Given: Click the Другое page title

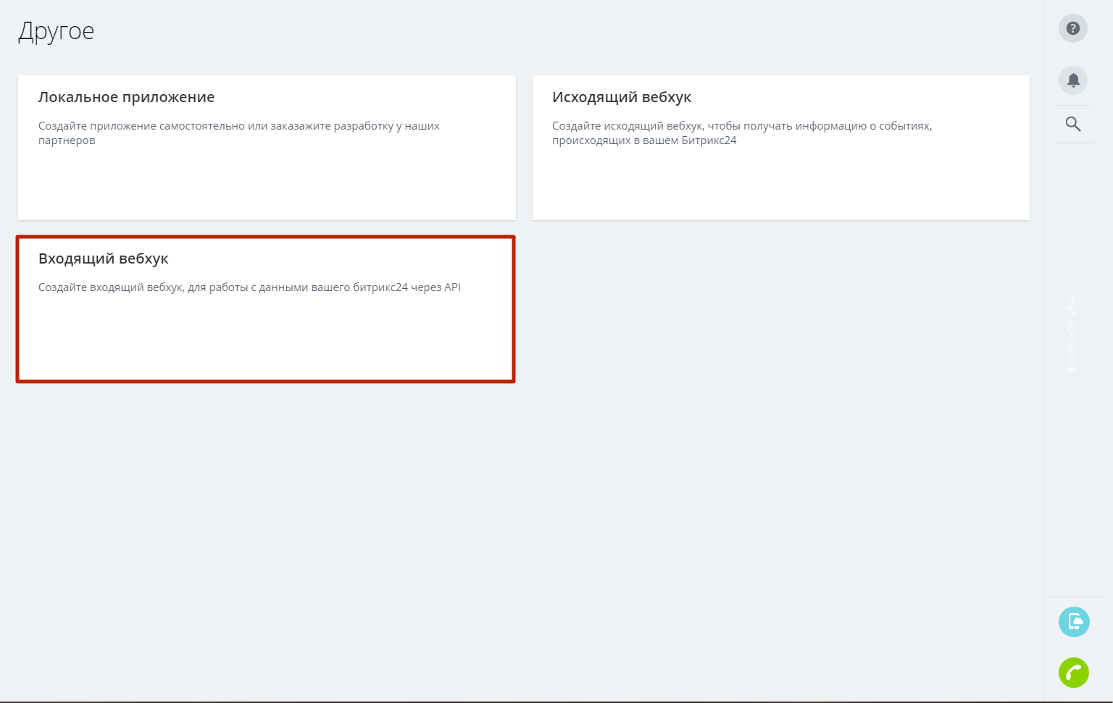Looking at the screenshot, I should click(57, 31).
